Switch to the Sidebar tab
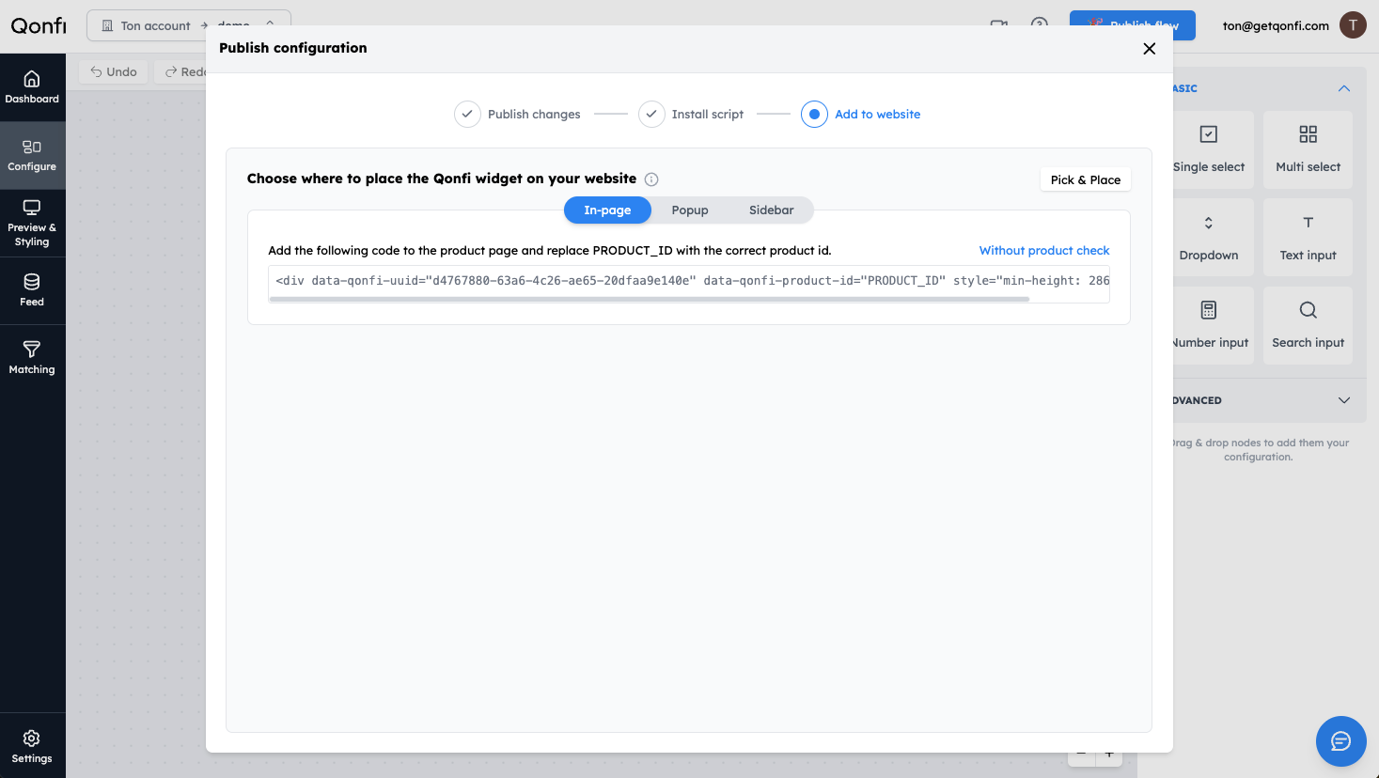This screenshot has width=1379, height=778. click(771, 210)
